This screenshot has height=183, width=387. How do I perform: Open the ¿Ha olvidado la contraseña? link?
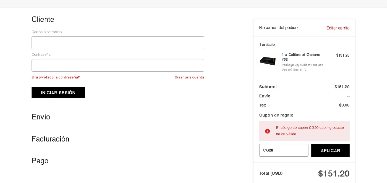tap(56, 77)
